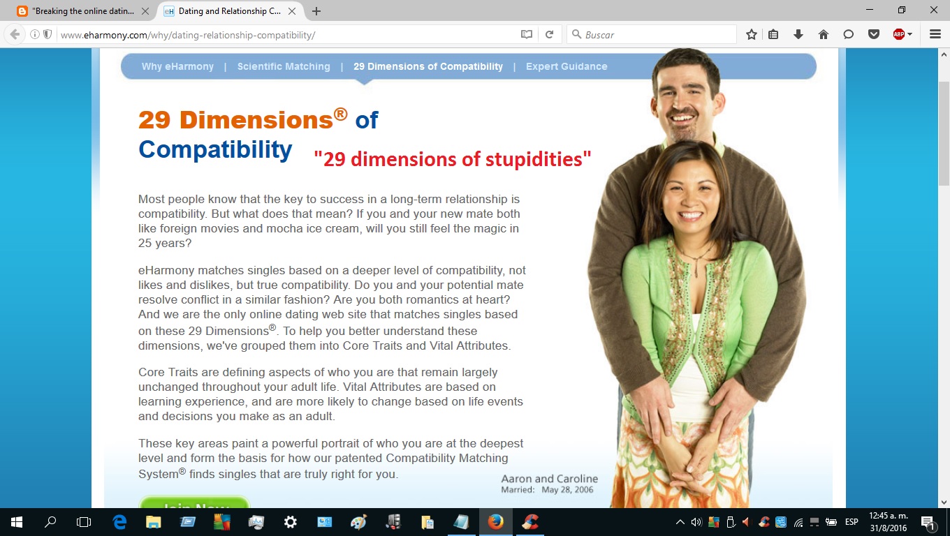Screen dimensions: 950x536
Task: Open CCleaner from the taskbar
Action: 530,522
